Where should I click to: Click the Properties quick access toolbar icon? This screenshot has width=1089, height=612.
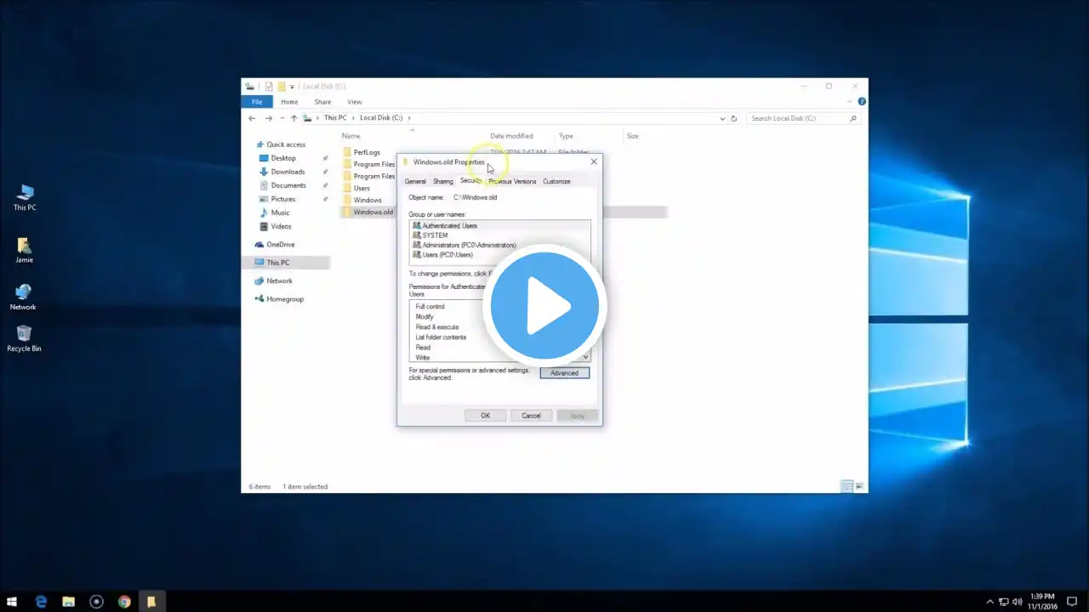click(x=269, y=87)
